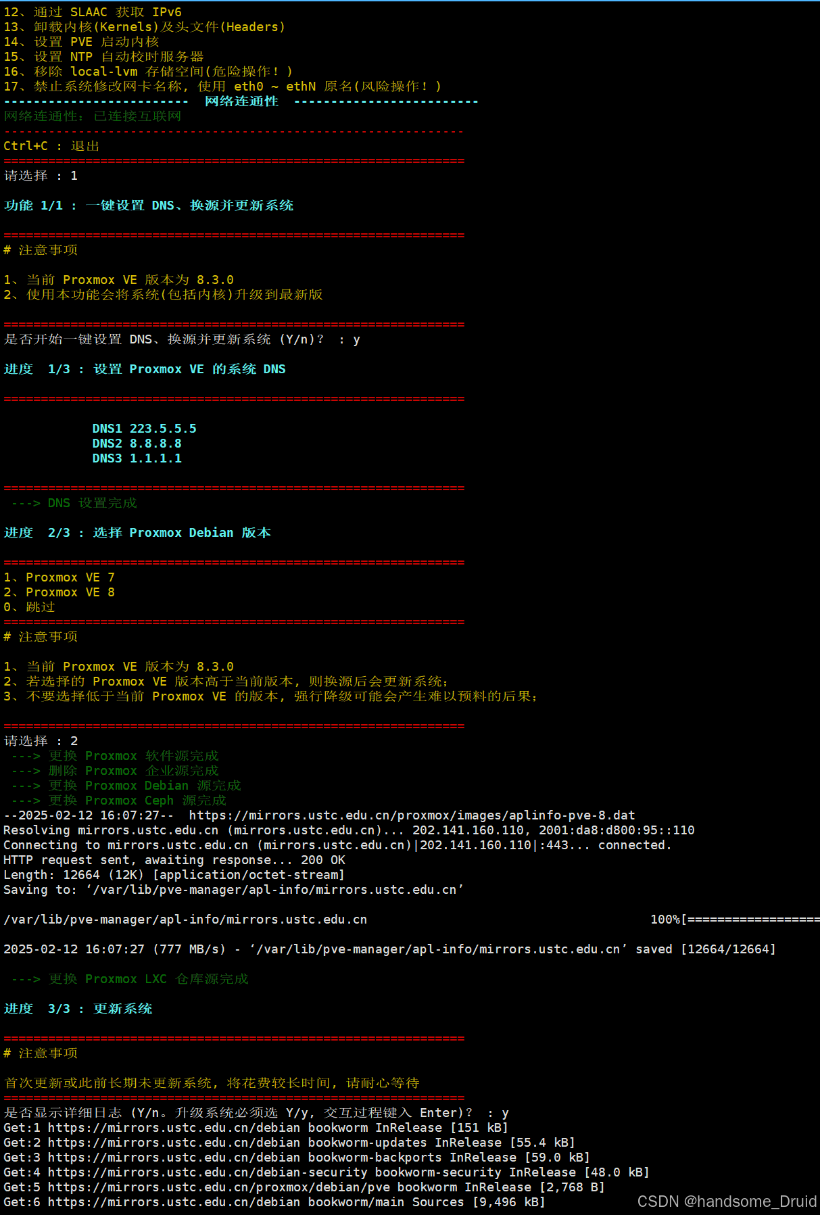Click the prompt '请选择 : 2'
820x1215 pixels.
point(41,741)
